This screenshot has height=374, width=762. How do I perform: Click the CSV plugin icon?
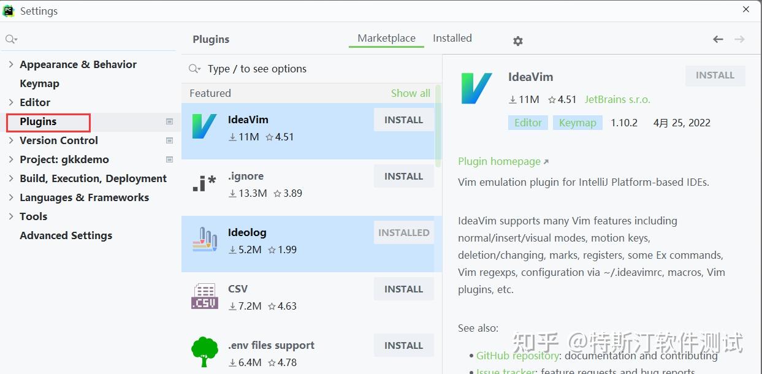(205, 296)
